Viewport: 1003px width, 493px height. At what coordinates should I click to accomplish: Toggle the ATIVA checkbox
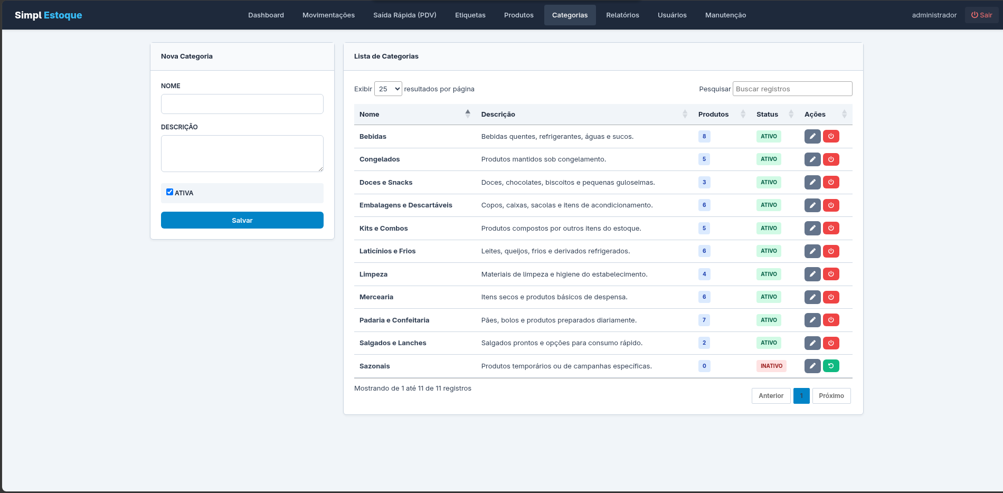point(169,192)
